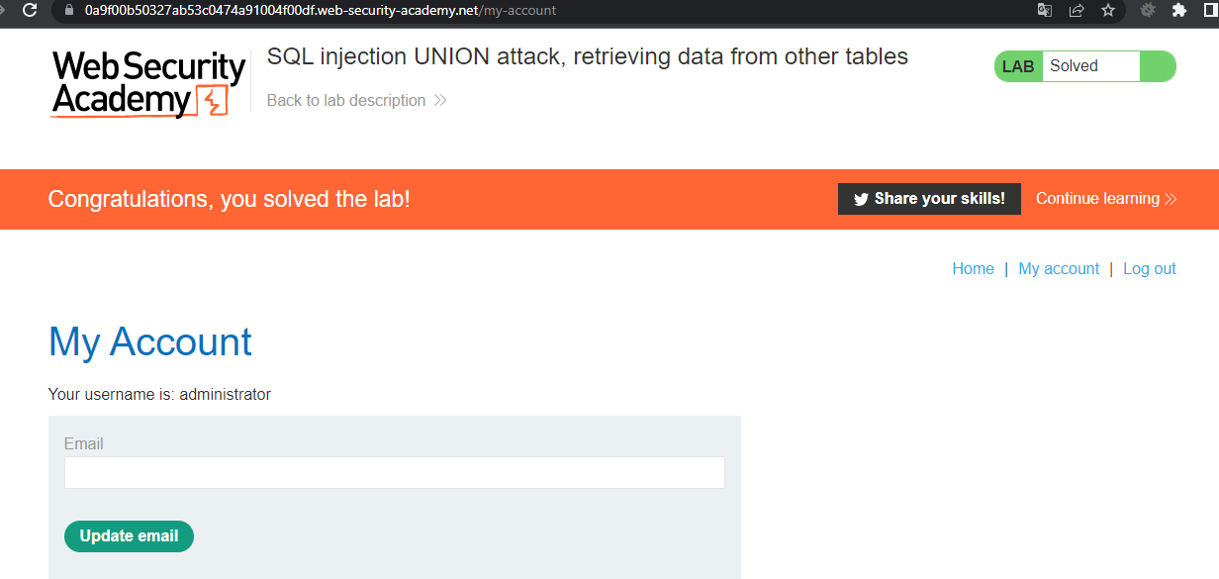Image resolution: width=1219 pixels, height=579 pixels.
Task: Click the share page icon
Action: (1076, 12)
